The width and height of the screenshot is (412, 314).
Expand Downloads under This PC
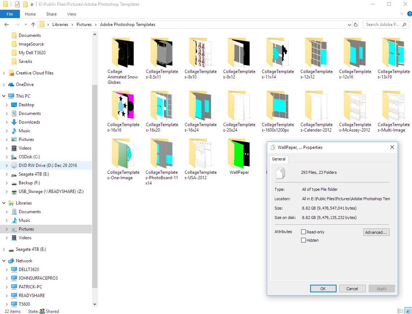point(6,122)
